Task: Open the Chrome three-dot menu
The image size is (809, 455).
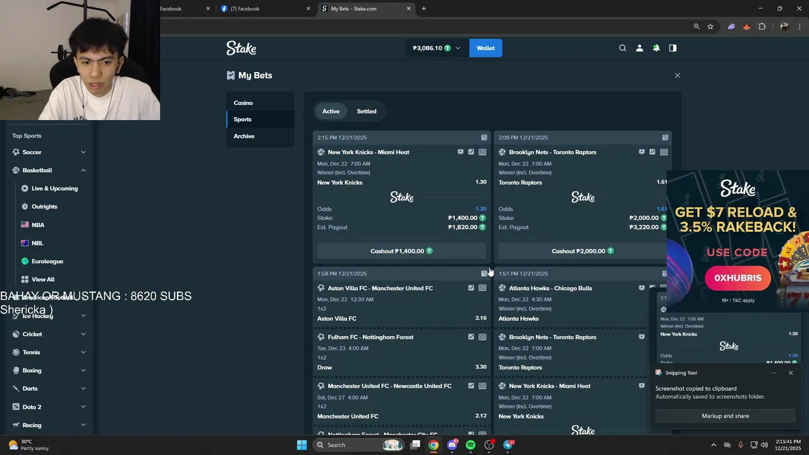Action: click(800, 27)
